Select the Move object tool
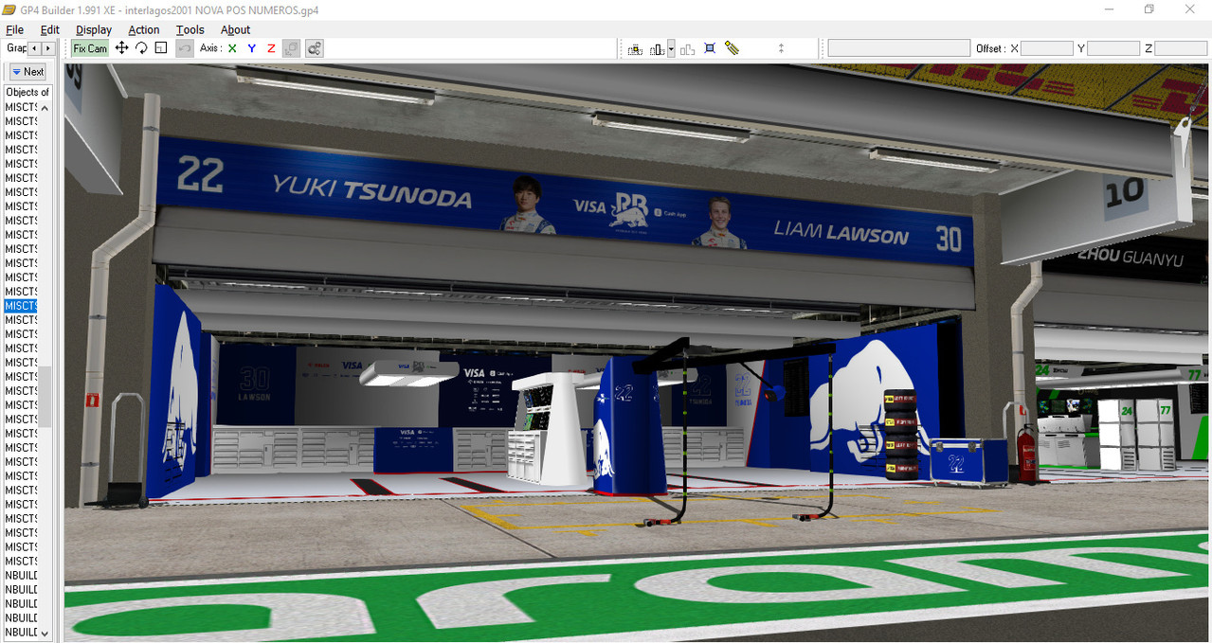The image size is (1212, 643). pyautogui.click(x=122, y=48)
